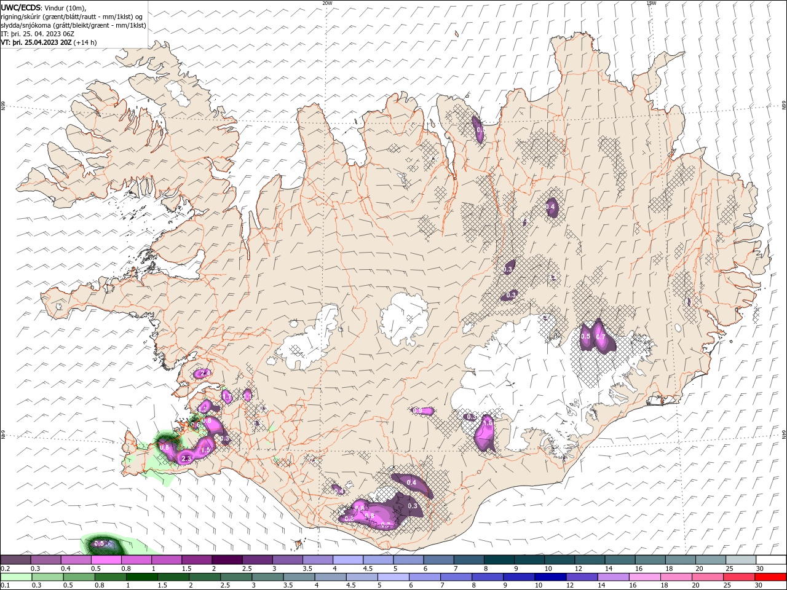The width and height of the screenshot is (787, 590).
Task: Choose the dark teal upper legend swatch at 8
Action: 498,560
